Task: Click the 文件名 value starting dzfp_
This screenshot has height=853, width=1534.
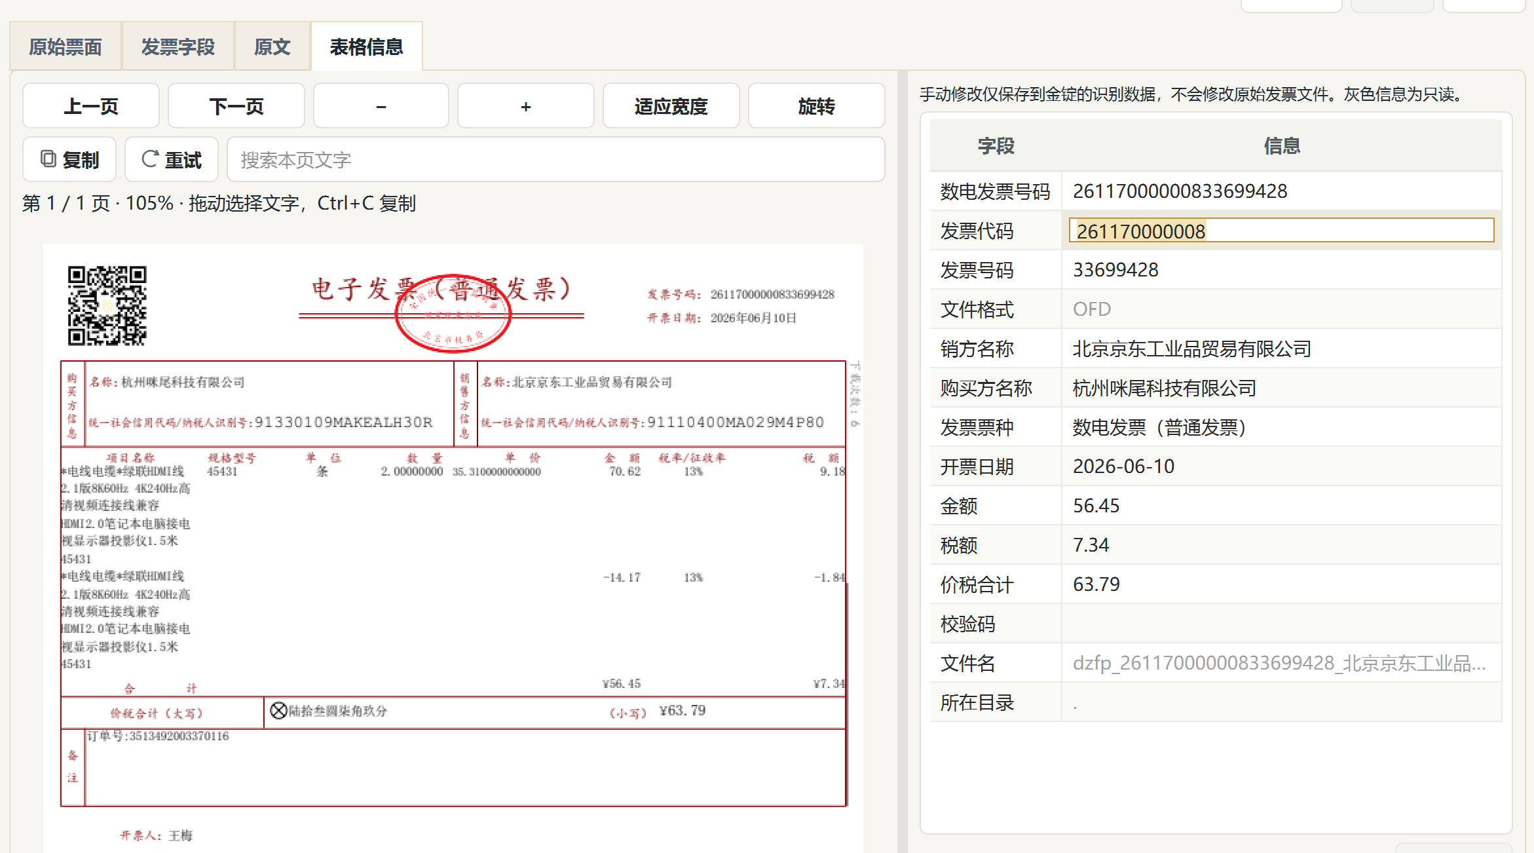Action: tap(1279, 663)
